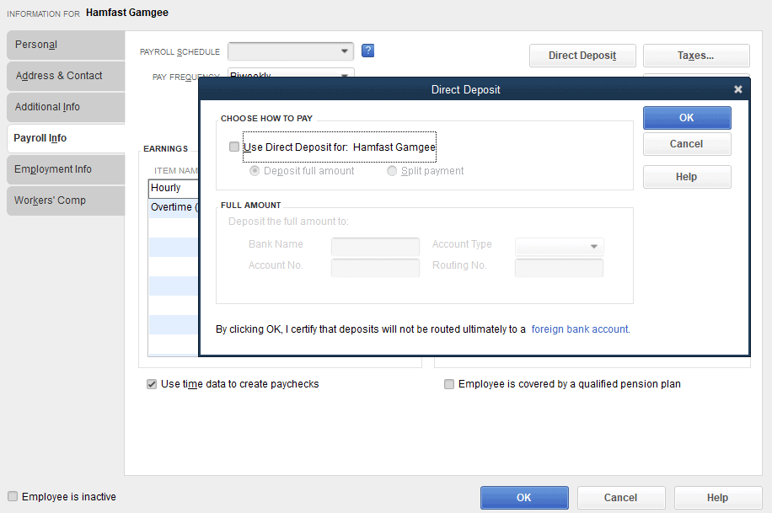Open the Employment Info tab

pyautogui.click(x=66, y=169)
